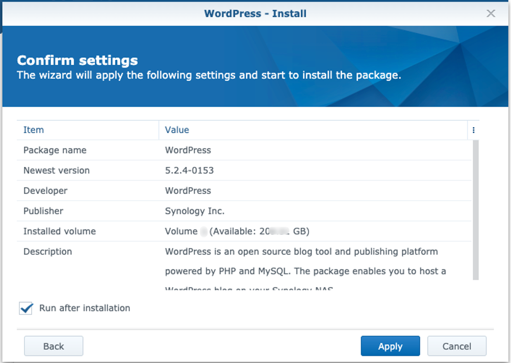
Task: Select the Developer row label
Action: tap(45, 191)
